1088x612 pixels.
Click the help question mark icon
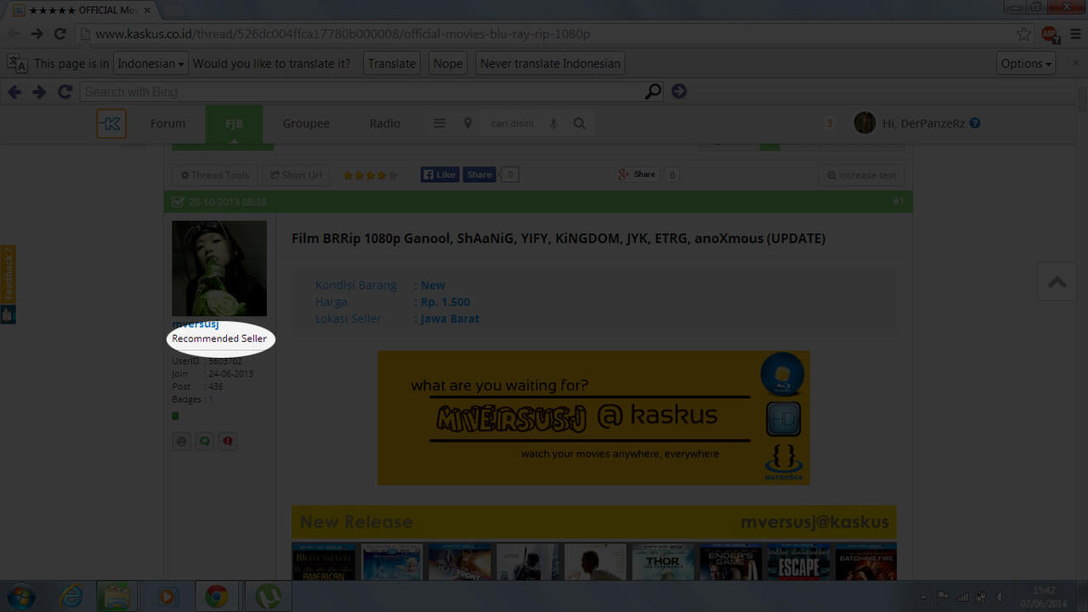[975, 123]
